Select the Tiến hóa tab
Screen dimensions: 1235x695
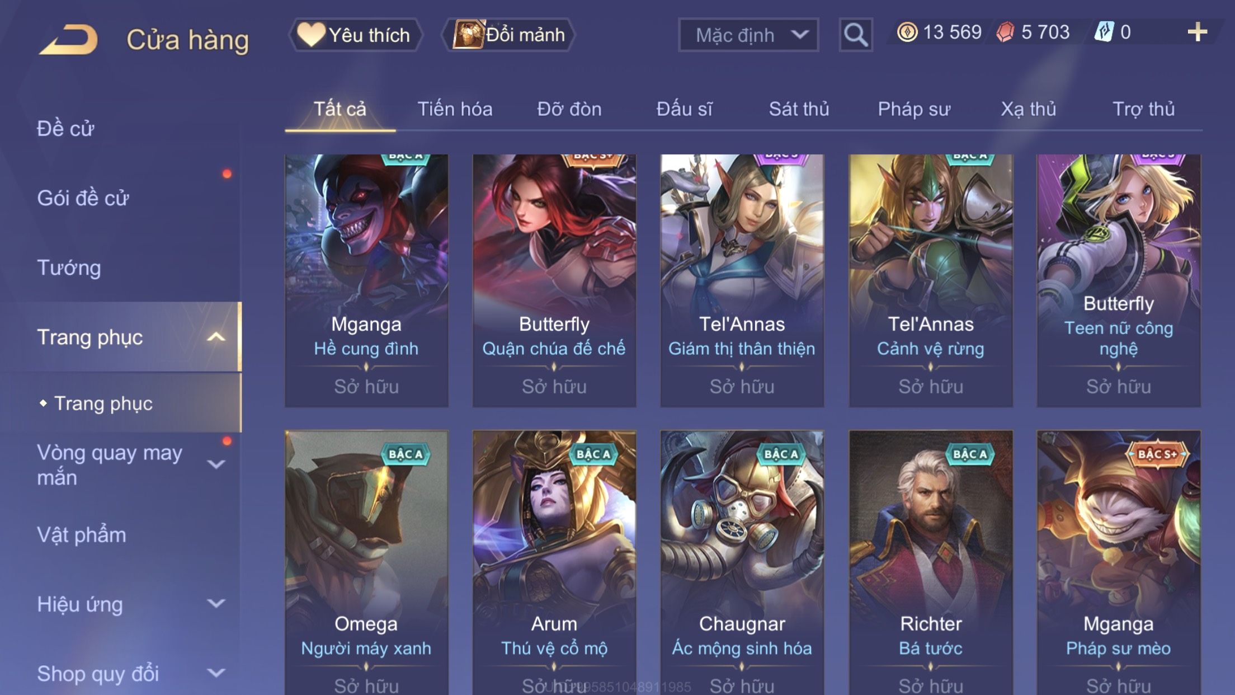point(455,109)
